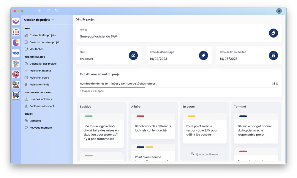Open Déclarer un incident

point(42,106)
